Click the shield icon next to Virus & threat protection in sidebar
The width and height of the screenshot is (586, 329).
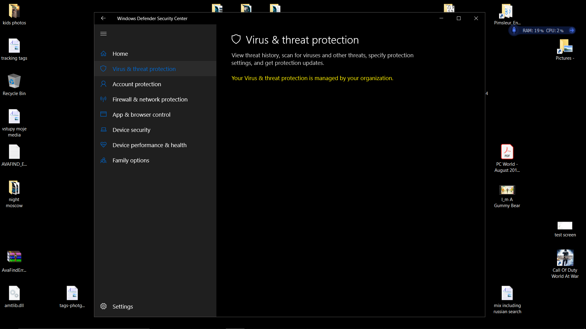(103, 69)
